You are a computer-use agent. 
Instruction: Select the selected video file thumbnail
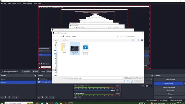pyautogui.click(x=75, y=49)
